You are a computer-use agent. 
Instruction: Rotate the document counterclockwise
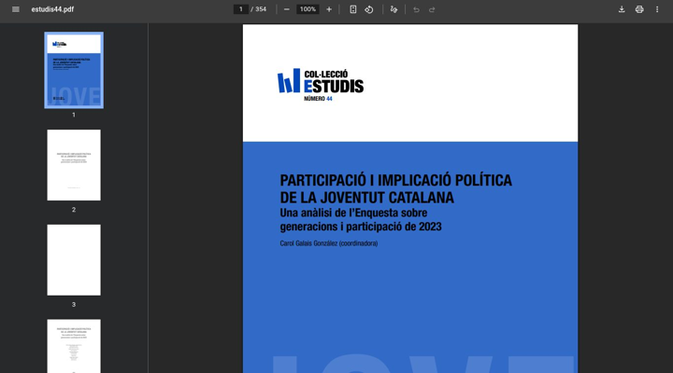tap(369, 9)
